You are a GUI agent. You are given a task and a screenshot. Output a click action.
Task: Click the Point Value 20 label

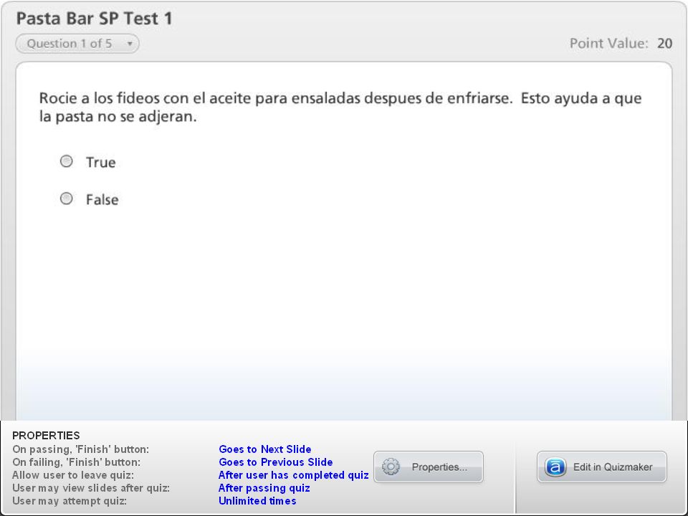click(621, 44)
